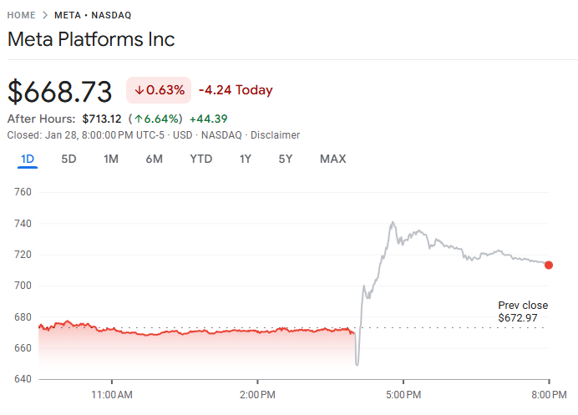Click the red down arrow icon
Viewport: 578px width, 415px height.
tap(139, 90)
